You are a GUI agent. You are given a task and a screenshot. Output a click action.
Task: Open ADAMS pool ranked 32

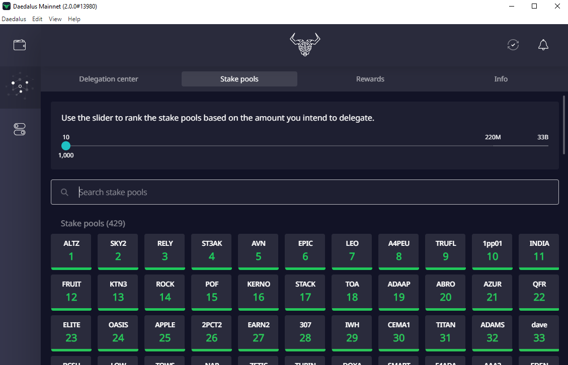(x=493, y=333)
